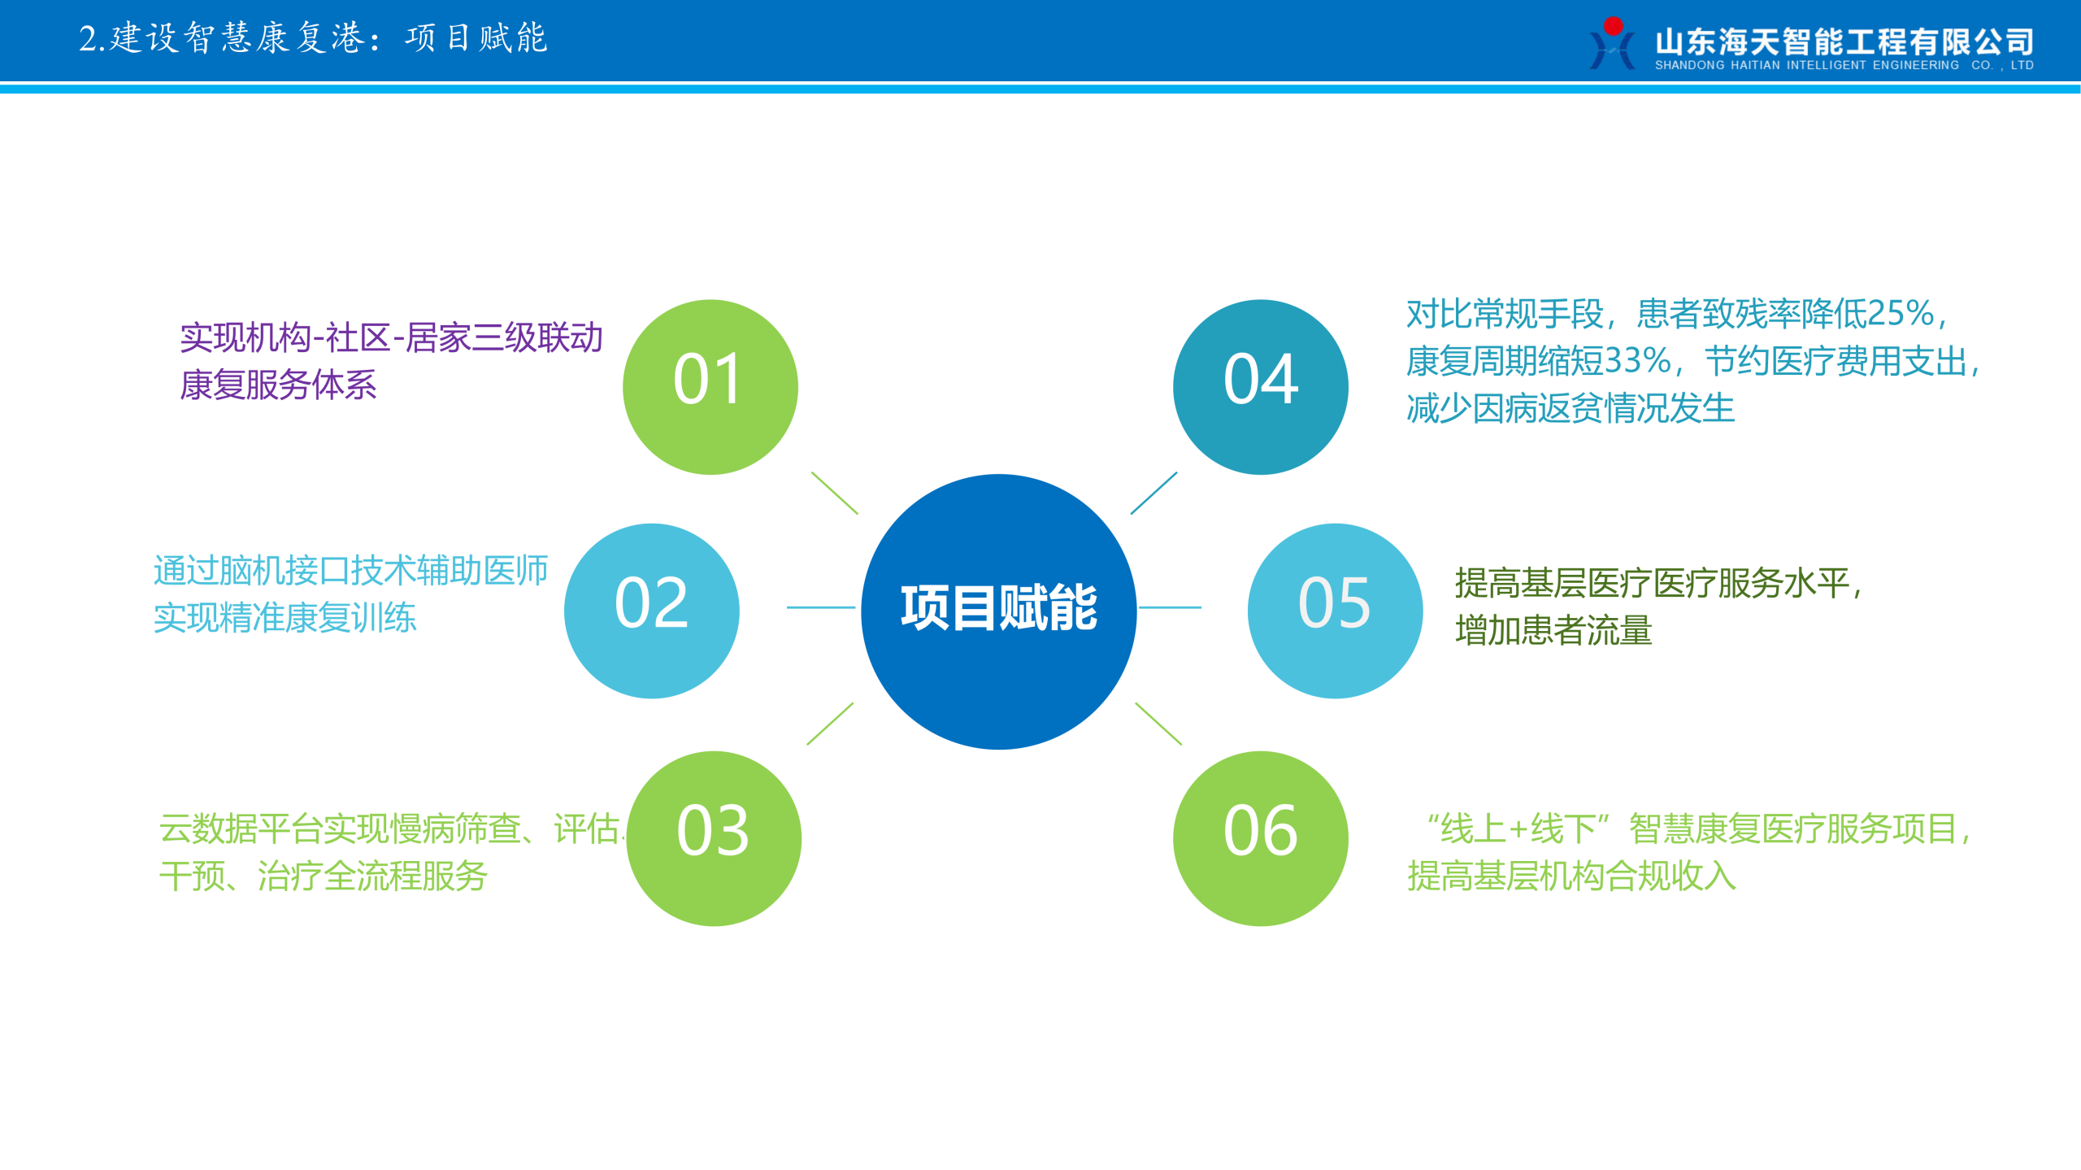
Task: Click the purple text 实现机构-社区-居家三级联动
Action: click(391, 337)
